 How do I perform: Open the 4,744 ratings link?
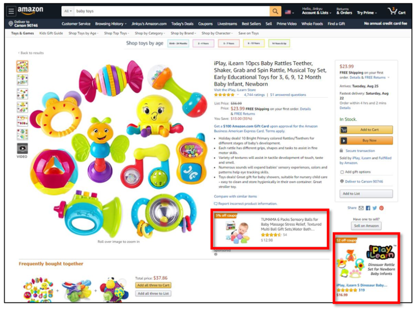(x=254, y=95)
